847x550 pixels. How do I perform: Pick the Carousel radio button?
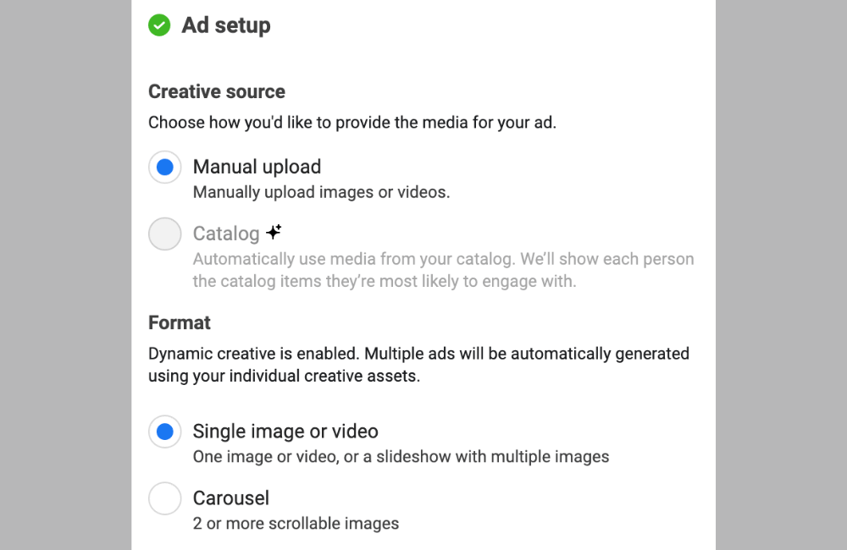click(165, 499)
